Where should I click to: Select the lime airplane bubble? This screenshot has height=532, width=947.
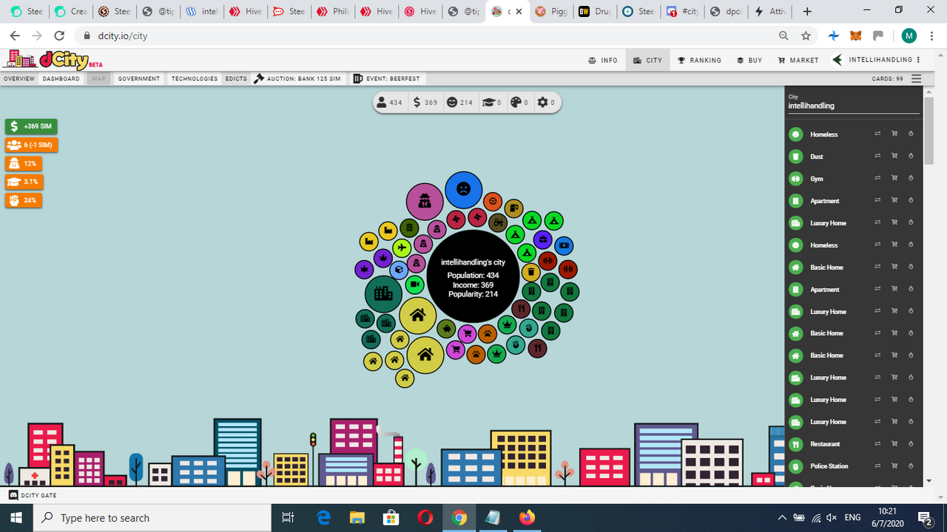coord(402,248)
